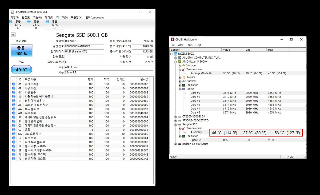
Task: Click the Clocks icon in the tree
Action: click(183, 89)
